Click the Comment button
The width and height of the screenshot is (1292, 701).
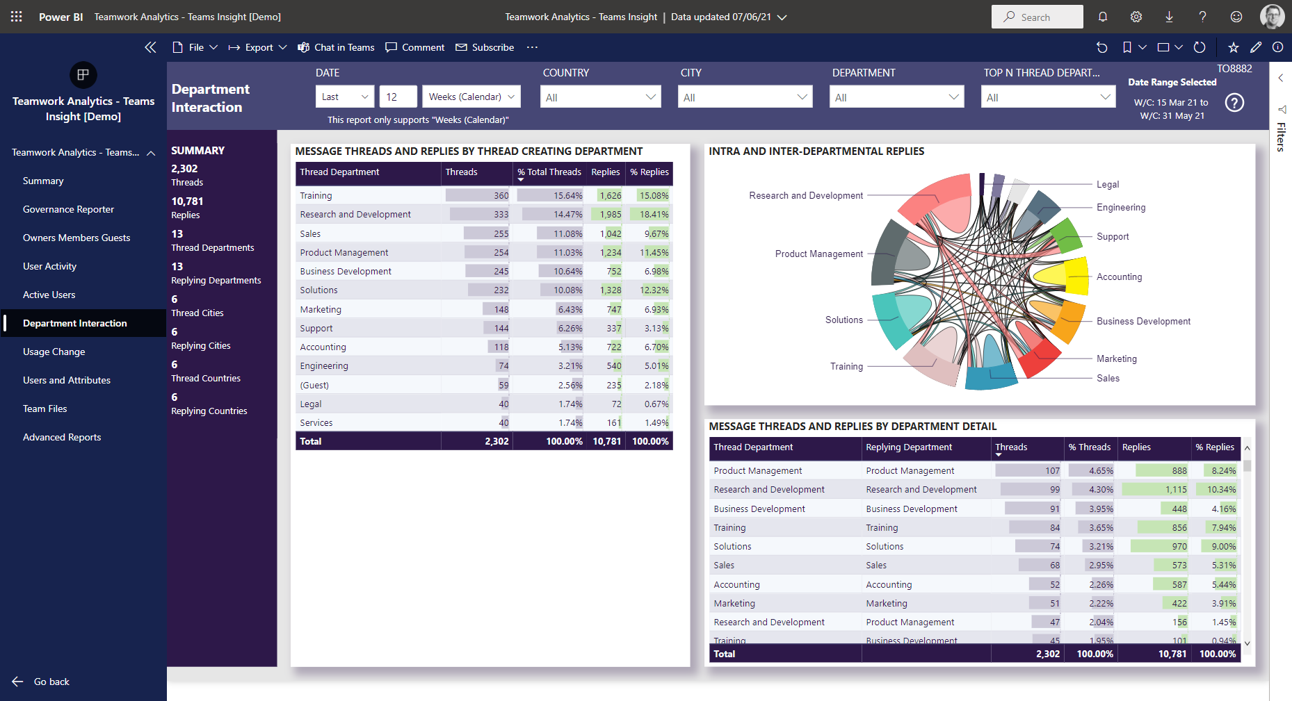pyautogui.click(x=415, y=47)
